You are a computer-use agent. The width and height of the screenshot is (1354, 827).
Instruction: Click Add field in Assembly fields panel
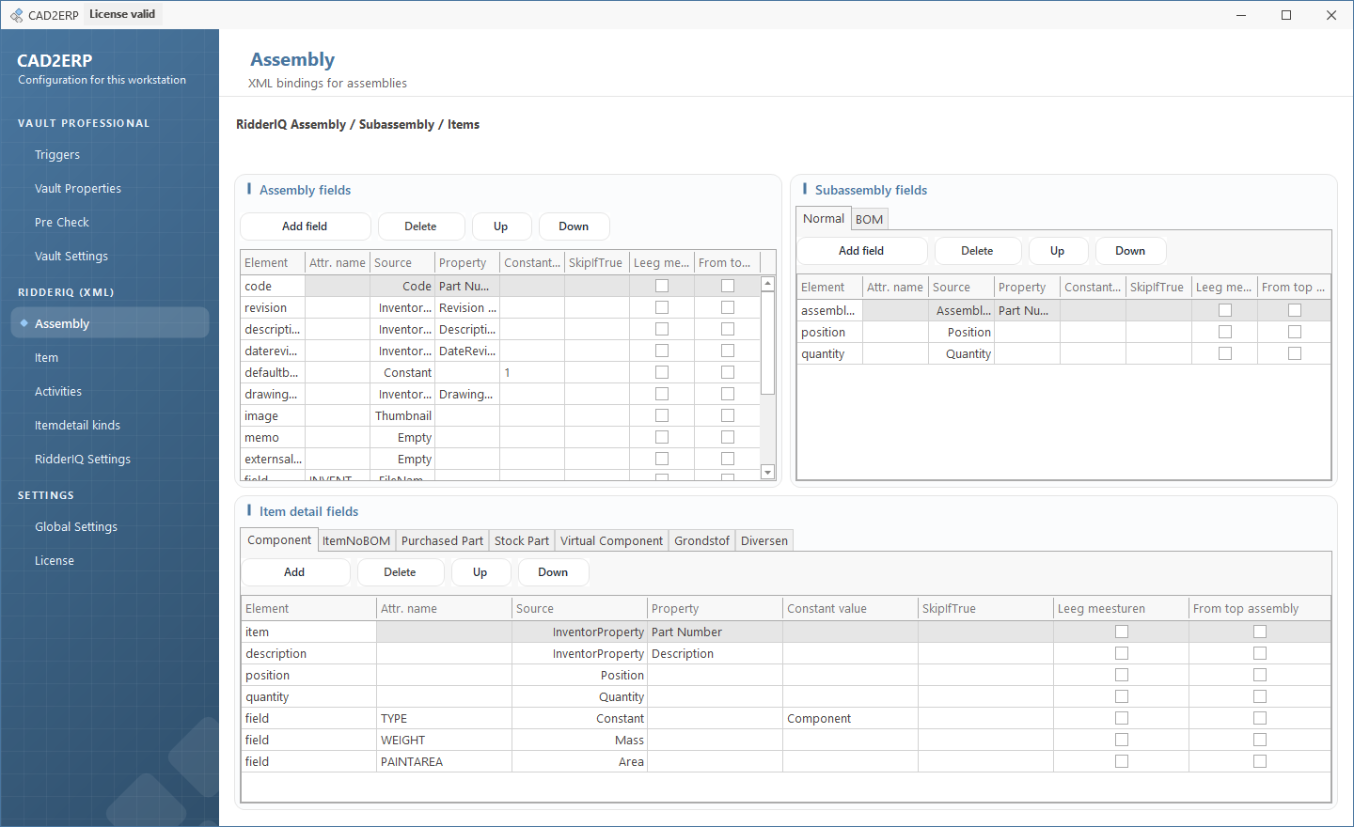305,226
